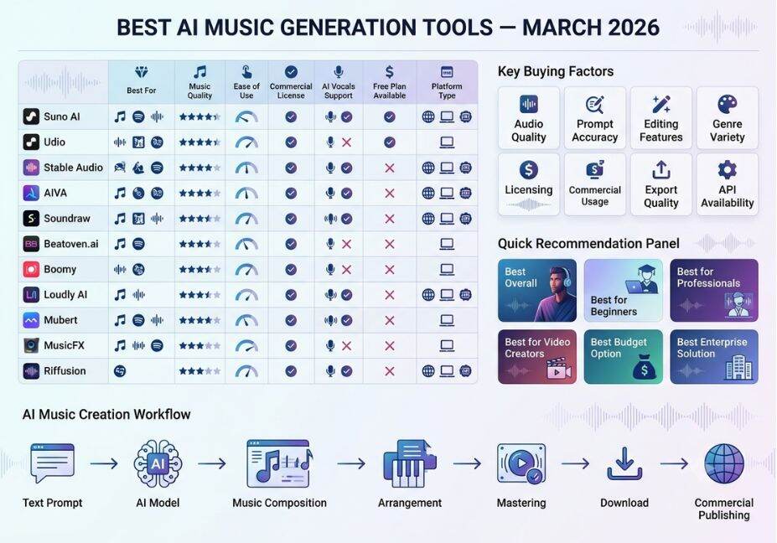The width and height of the screenshot is (777, 543).
Task: Click Boomy free plan cross mark
Action: click(390, 270)
